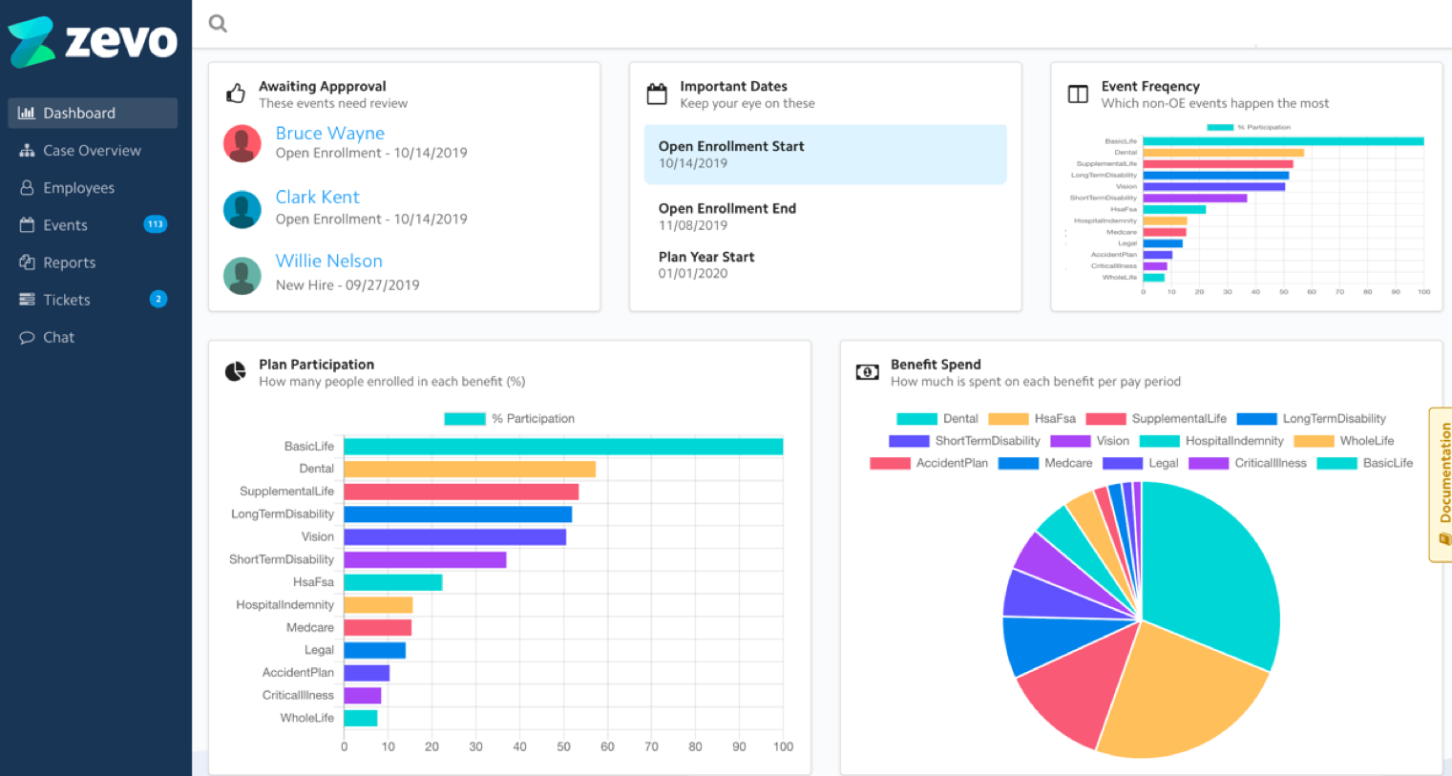Click the Zevo logo
The width and height of the screenshot is (1452, 776).
tap(93, 42)
